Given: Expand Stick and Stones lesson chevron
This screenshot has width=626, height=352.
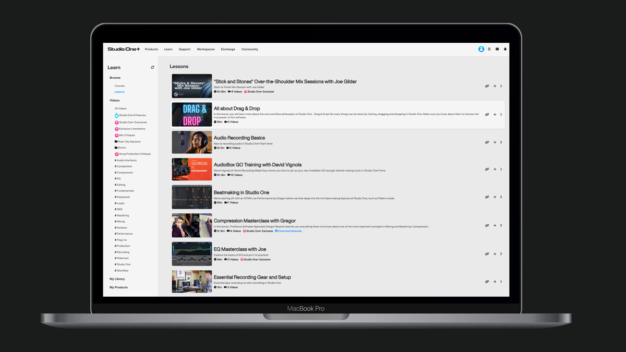Looking at the screenshot, I should pos(501,86).
